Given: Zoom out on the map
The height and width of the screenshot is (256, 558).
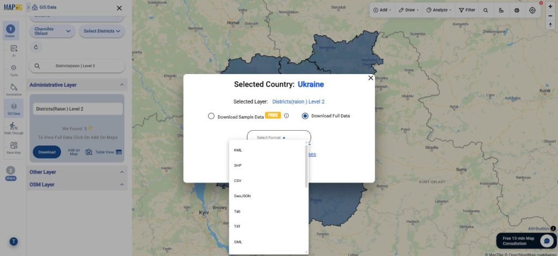Looking at the screenshot, I should 550,16.
